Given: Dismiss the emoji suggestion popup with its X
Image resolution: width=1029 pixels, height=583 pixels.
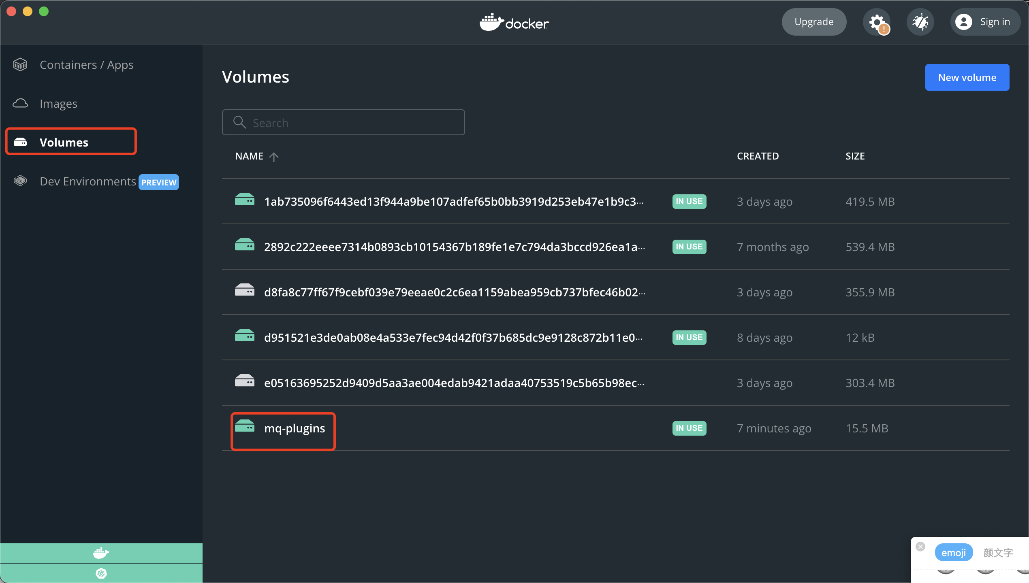Looking at the screenshot, I should [x=920, y=547].
